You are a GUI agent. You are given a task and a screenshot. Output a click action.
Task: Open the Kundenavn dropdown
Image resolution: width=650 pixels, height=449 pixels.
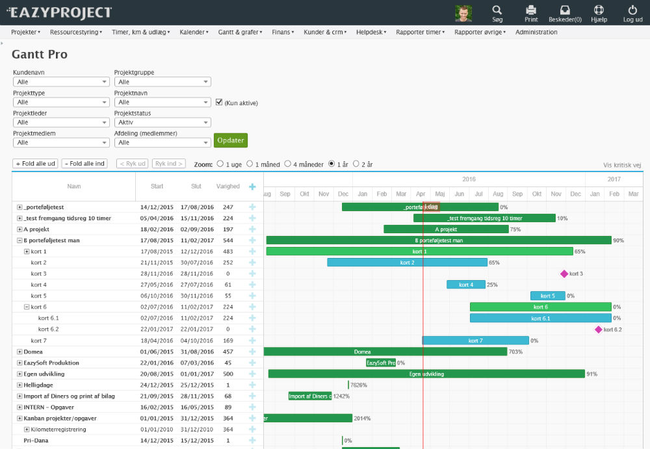coord(61,82)
